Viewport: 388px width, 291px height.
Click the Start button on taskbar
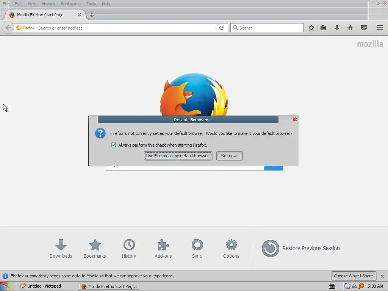point(7,286)
